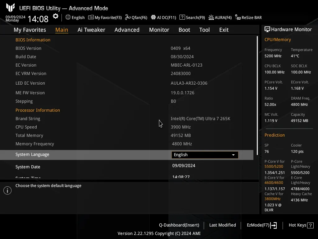
Task: Click the System Date value field
Action: tap(184, 166)
